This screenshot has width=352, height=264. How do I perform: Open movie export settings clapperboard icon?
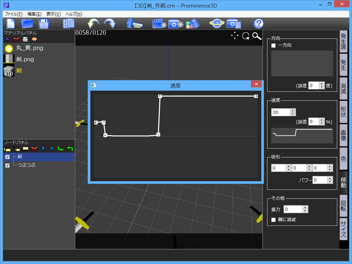pos(159,24)
